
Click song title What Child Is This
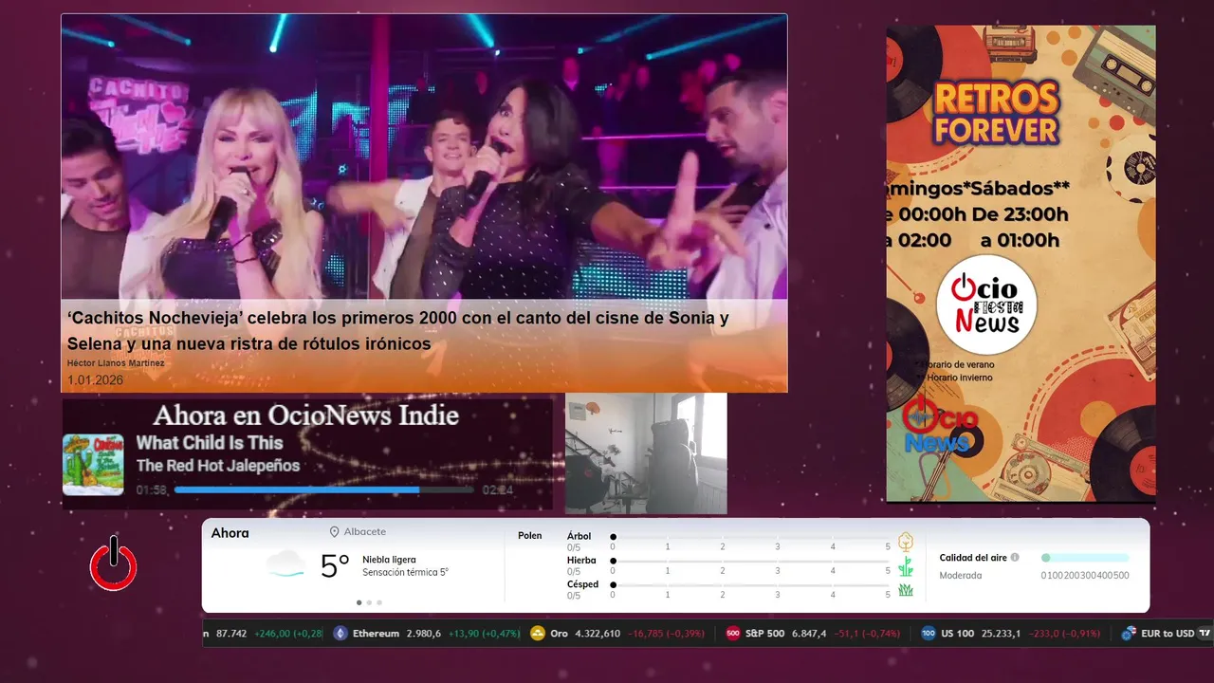(210, 443)
